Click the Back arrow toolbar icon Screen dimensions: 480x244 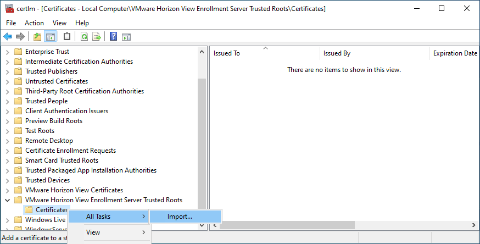click(x=8, y=37)
